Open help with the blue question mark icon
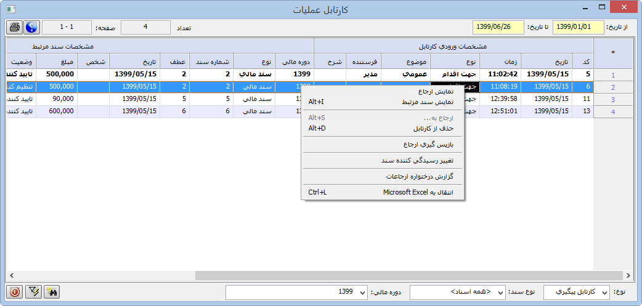This screenshot has height=306, width=642. point(31,28)
